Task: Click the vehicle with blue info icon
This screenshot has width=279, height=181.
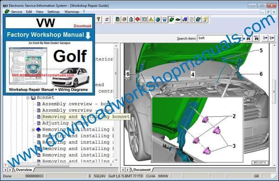Action: [x=185, y=19]
